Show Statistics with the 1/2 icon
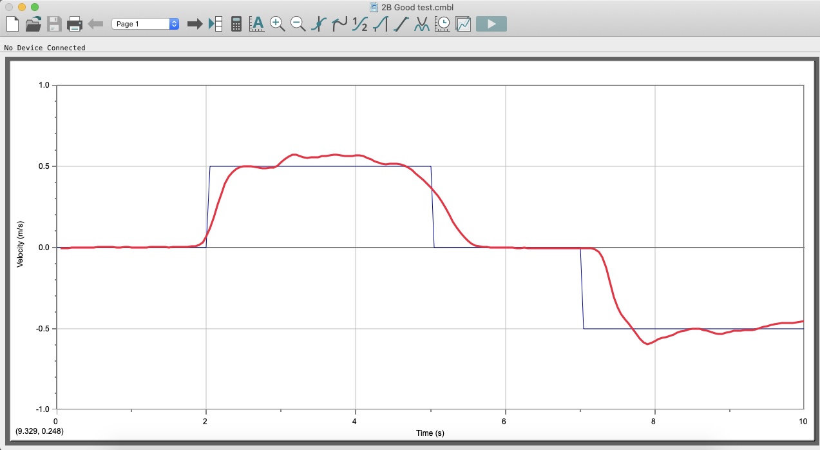Viewport: 820px width, 450px height. [360, 24]
